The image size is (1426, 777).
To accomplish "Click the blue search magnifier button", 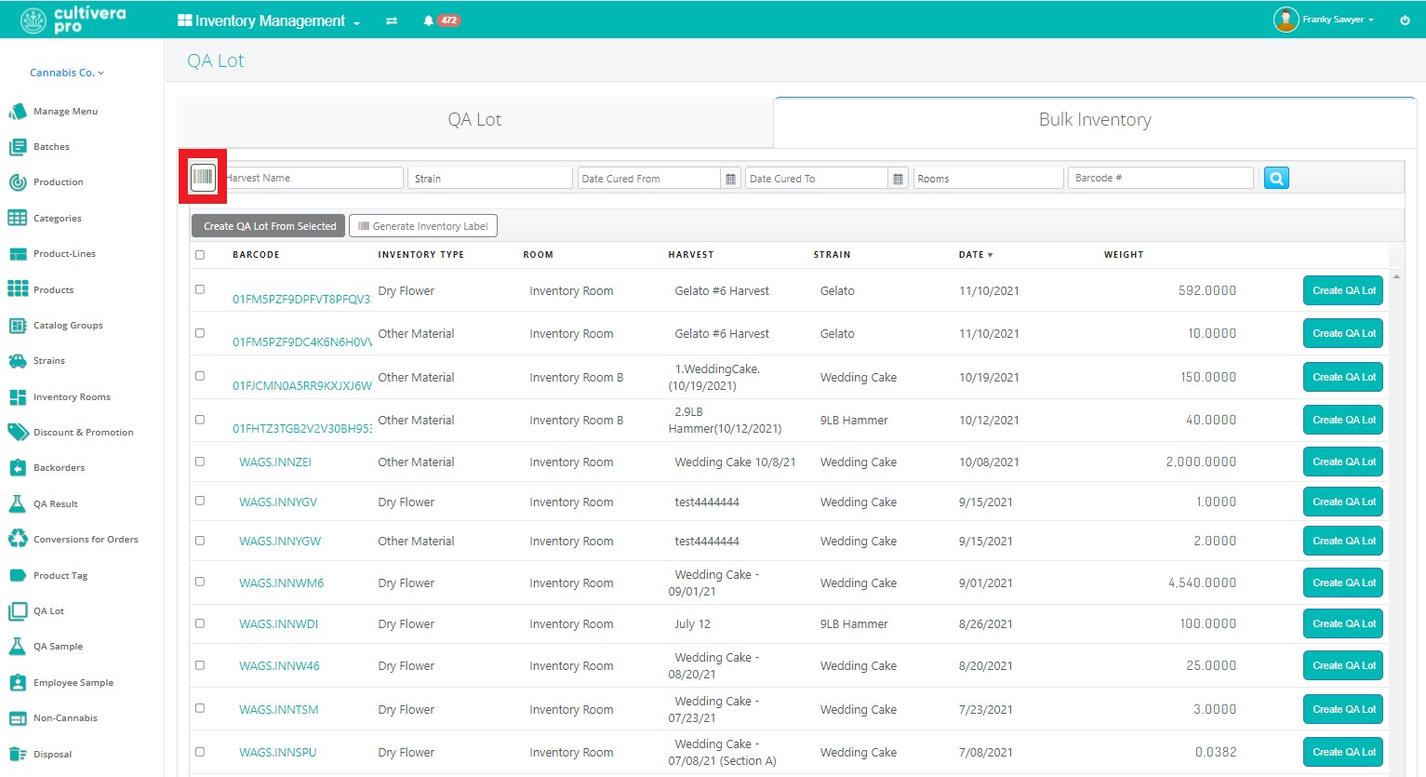I will tap(1276, 178).
